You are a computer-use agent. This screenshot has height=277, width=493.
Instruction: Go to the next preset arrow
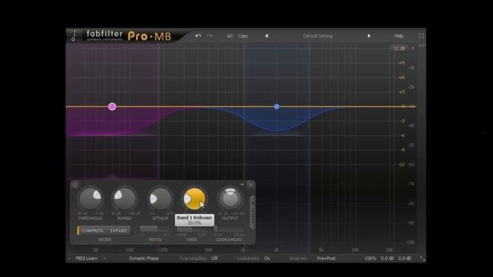pos(369,36)
